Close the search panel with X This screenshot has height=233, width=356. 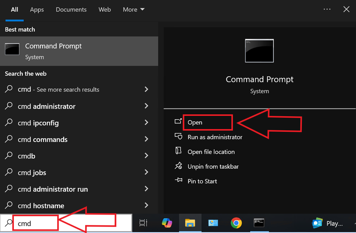346,9
